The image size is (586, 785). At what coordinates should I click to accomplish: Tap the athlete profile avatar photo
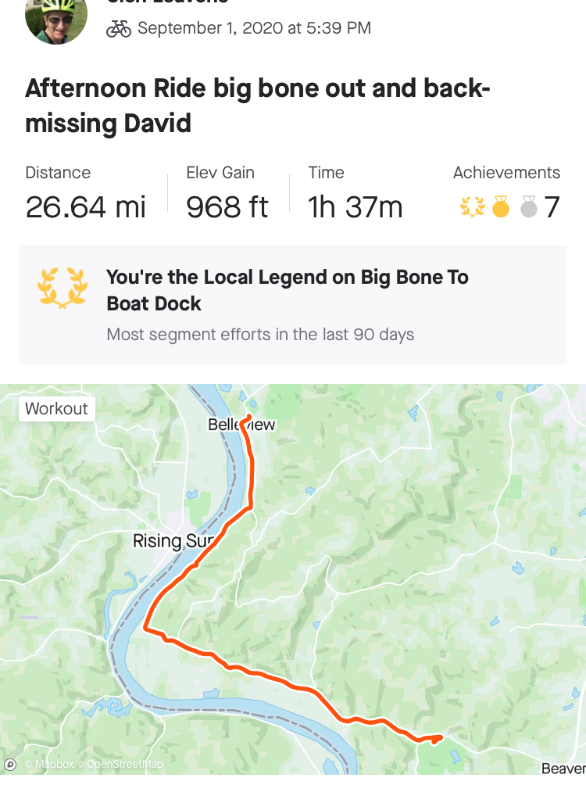click(x=55, y=17)
